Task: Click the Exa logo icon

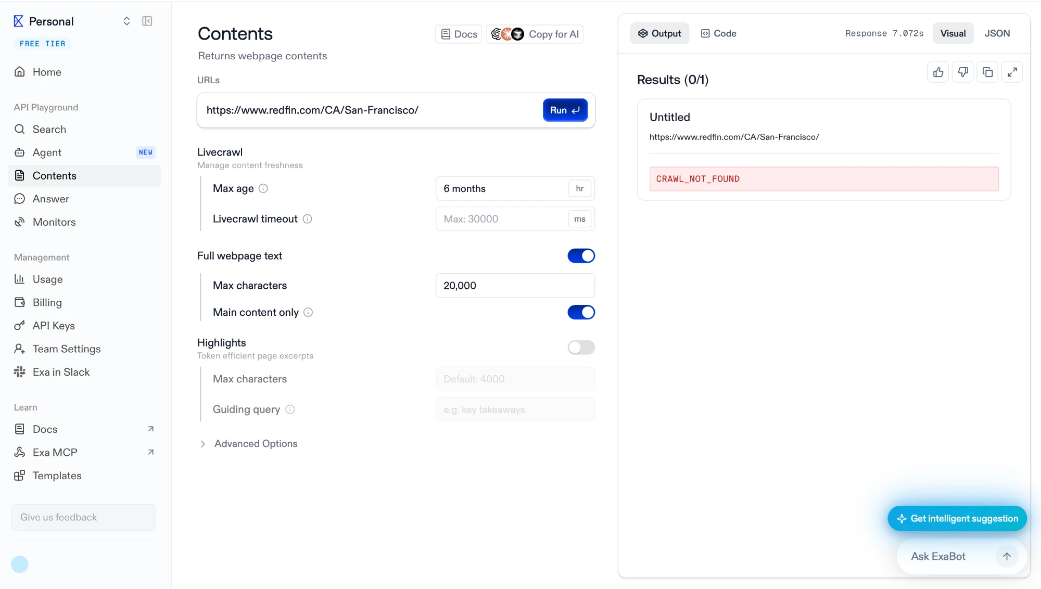Action: tap(18, 21)
